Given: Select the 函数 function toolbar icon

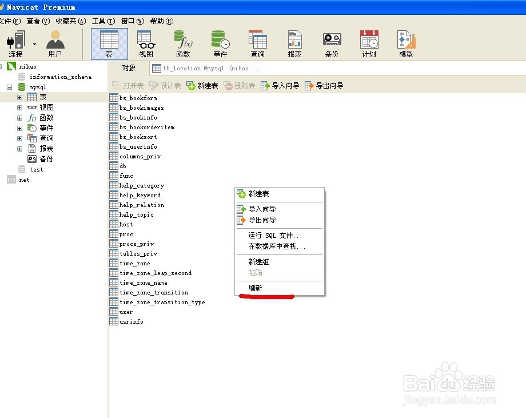Looking at the screenshot, I should (183, 44).
